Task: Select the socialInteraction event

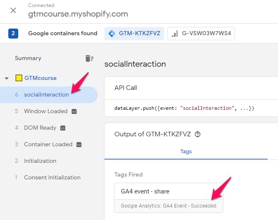Action: (x=46, y=94)
